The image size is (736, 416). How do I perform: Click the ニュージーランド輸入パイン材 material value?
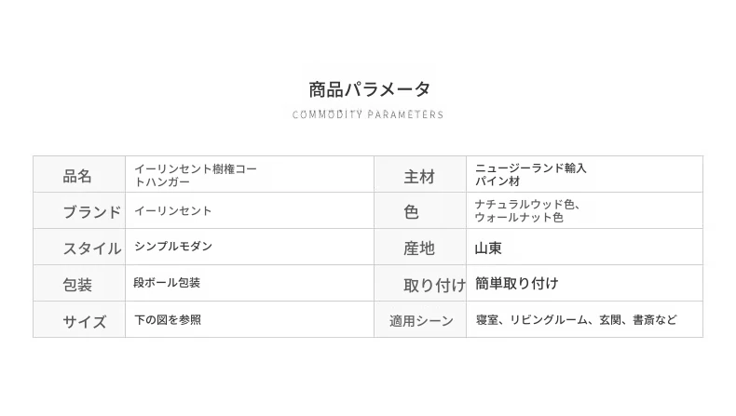pos(531,175)
